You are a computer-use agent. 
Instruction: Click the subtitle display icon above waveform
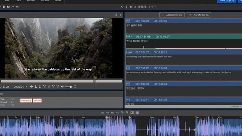pos(137,113)
